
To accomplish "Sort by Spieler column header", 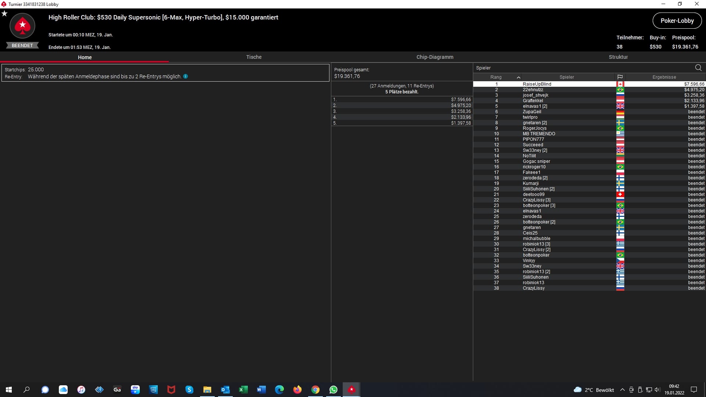I will click(567, 77).
